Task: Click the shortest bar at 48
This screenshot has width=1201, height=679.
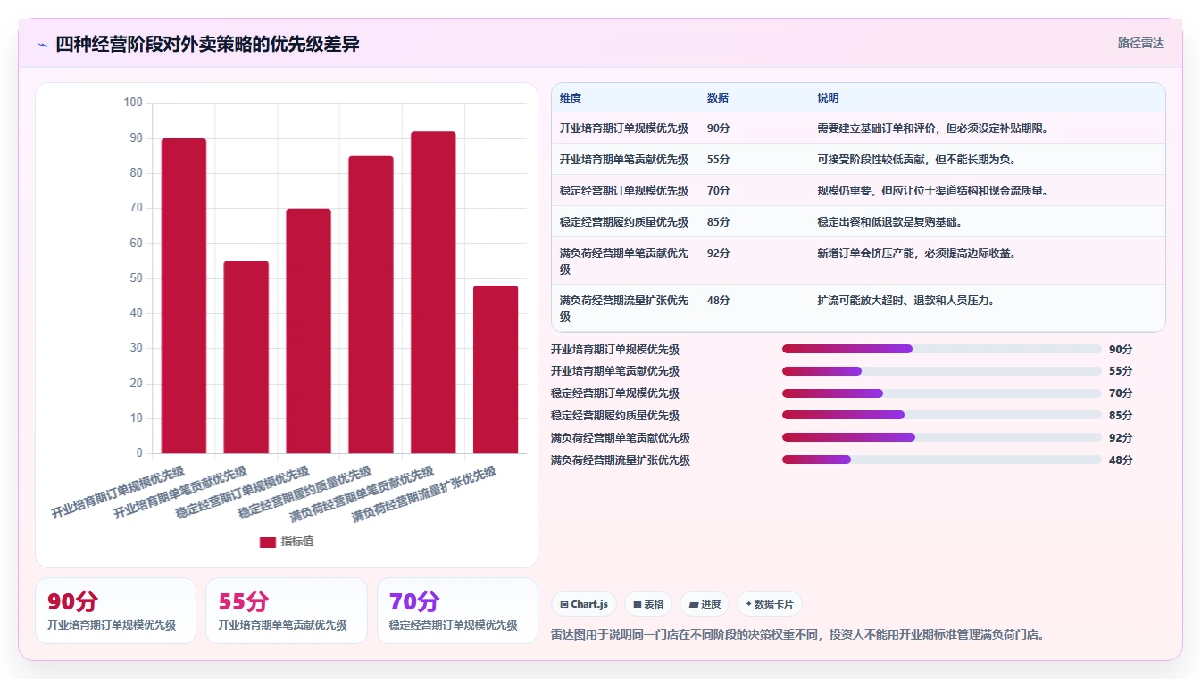Action: point(496,369)
